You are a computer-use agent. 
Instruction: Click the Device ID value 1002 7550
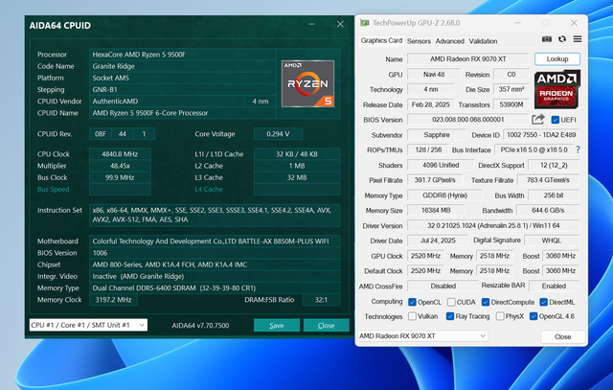pos(541,135)
